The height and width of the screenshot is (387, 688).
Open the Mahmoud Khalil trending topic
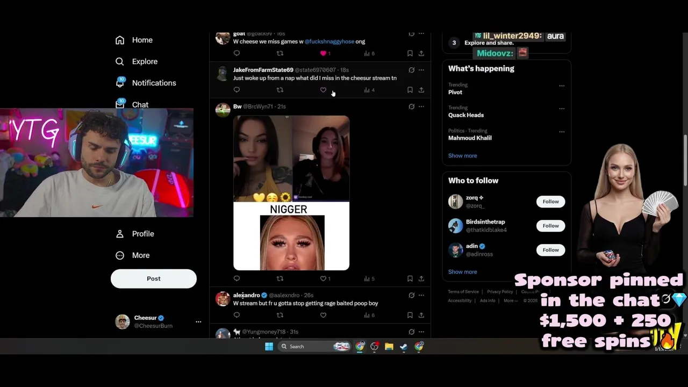point(470,138)
